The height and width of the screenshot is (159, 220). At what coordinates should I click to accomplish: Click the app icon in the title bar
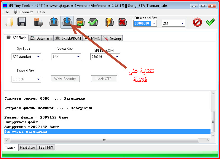[x=5, y=6]
